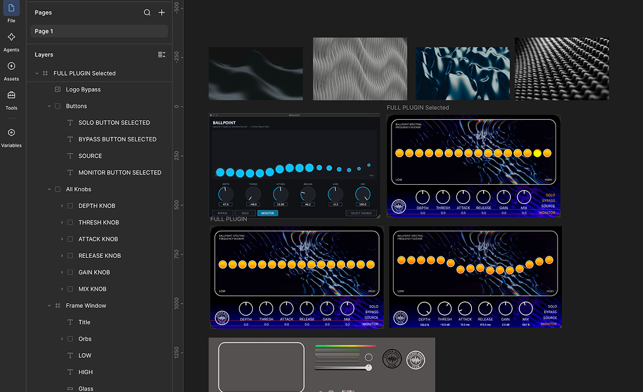
Task: Expand the Orbs group
Action: coord(62,339)
